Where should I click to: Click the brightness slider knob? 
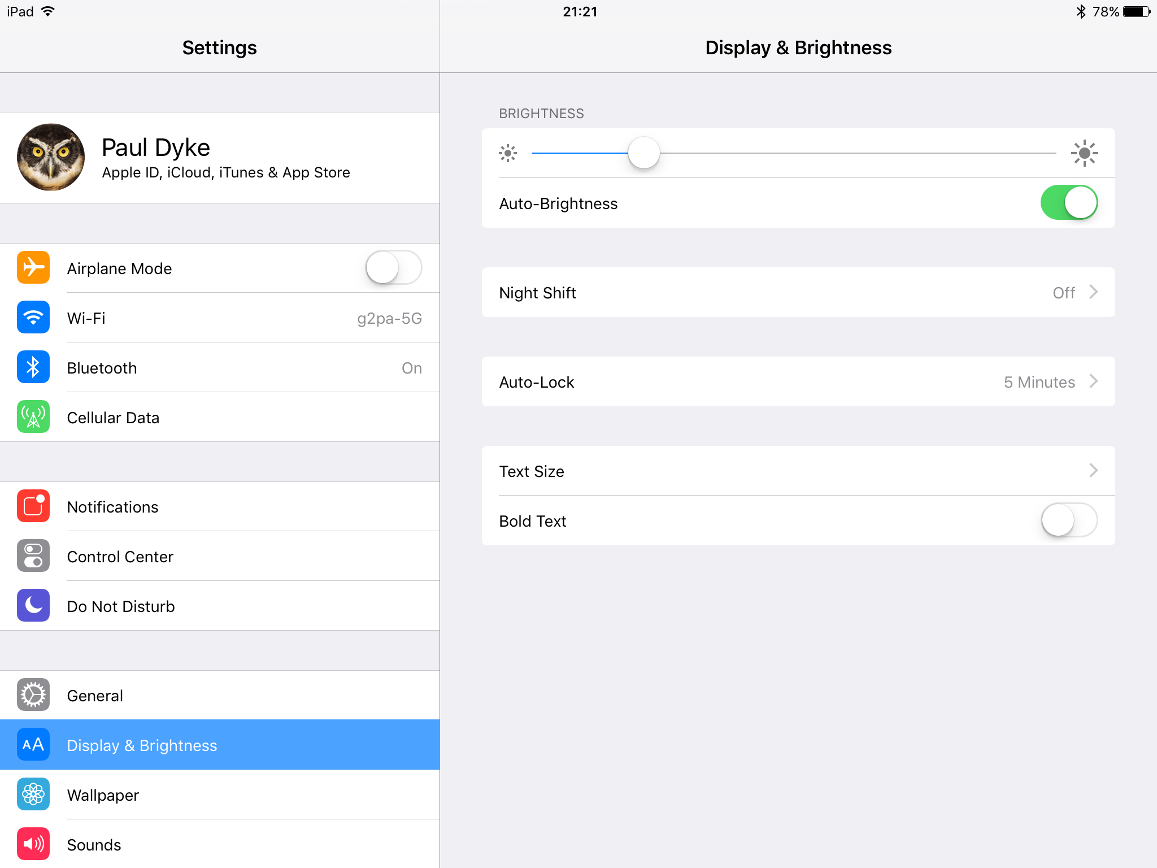[643, 153]
